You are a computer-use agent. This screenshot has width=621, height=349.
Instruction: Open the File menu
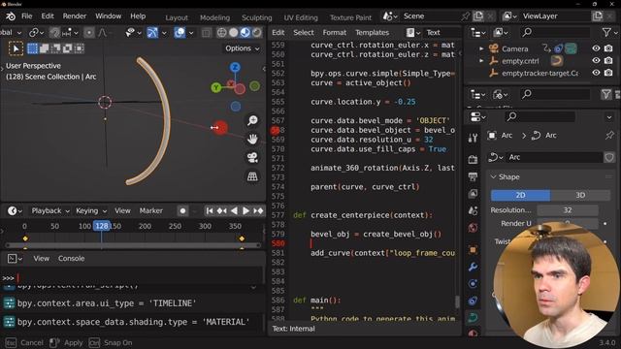point(27,16)
